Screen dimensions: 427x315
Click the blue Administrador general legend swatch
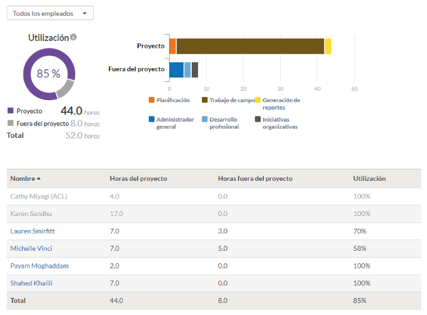click(x=151, y=119)
